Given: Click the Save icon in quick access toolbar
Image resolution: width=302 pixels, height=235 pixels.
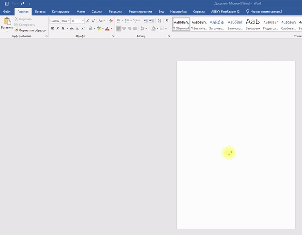Looking at the screenshot, I should [x=7, y=4].
